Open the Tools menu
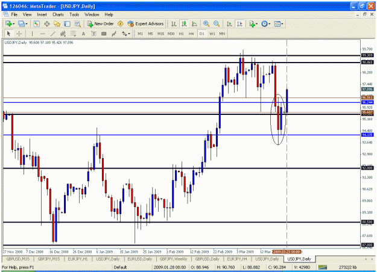The width and height of the screenshot is (377, 272). 74,14
